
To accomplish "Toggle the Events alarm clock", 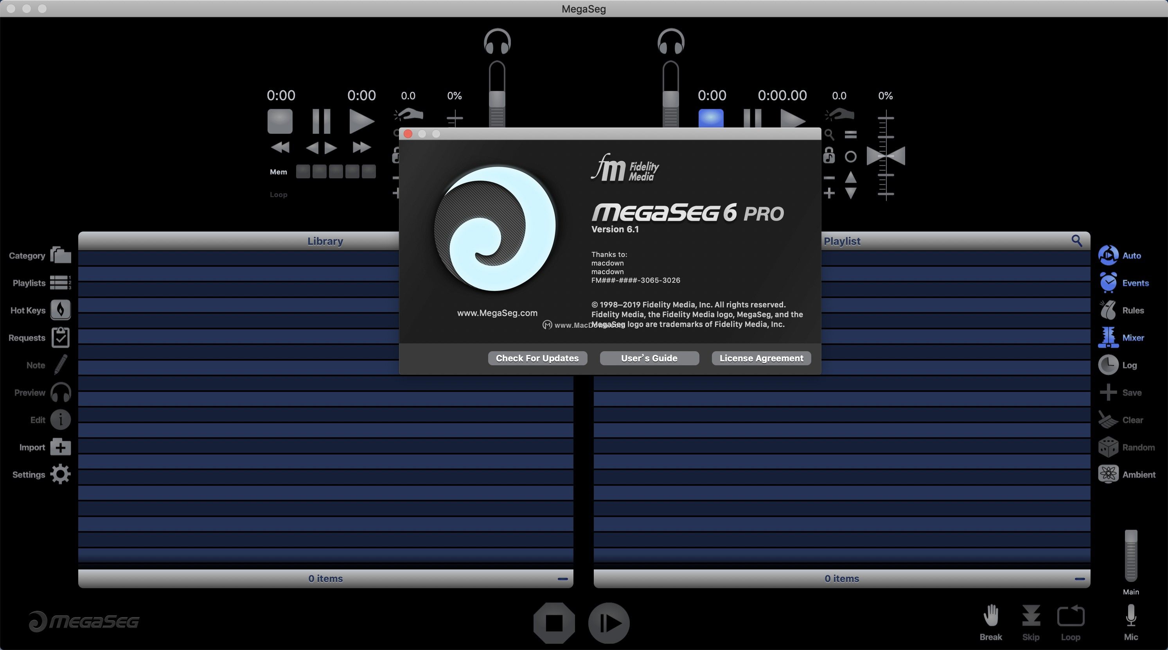I will 1108,282.
